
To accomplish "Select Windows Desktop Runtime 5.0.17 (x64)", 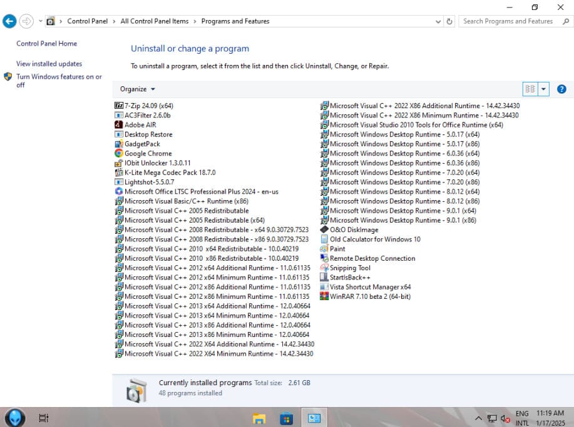I will click(400, 134).
